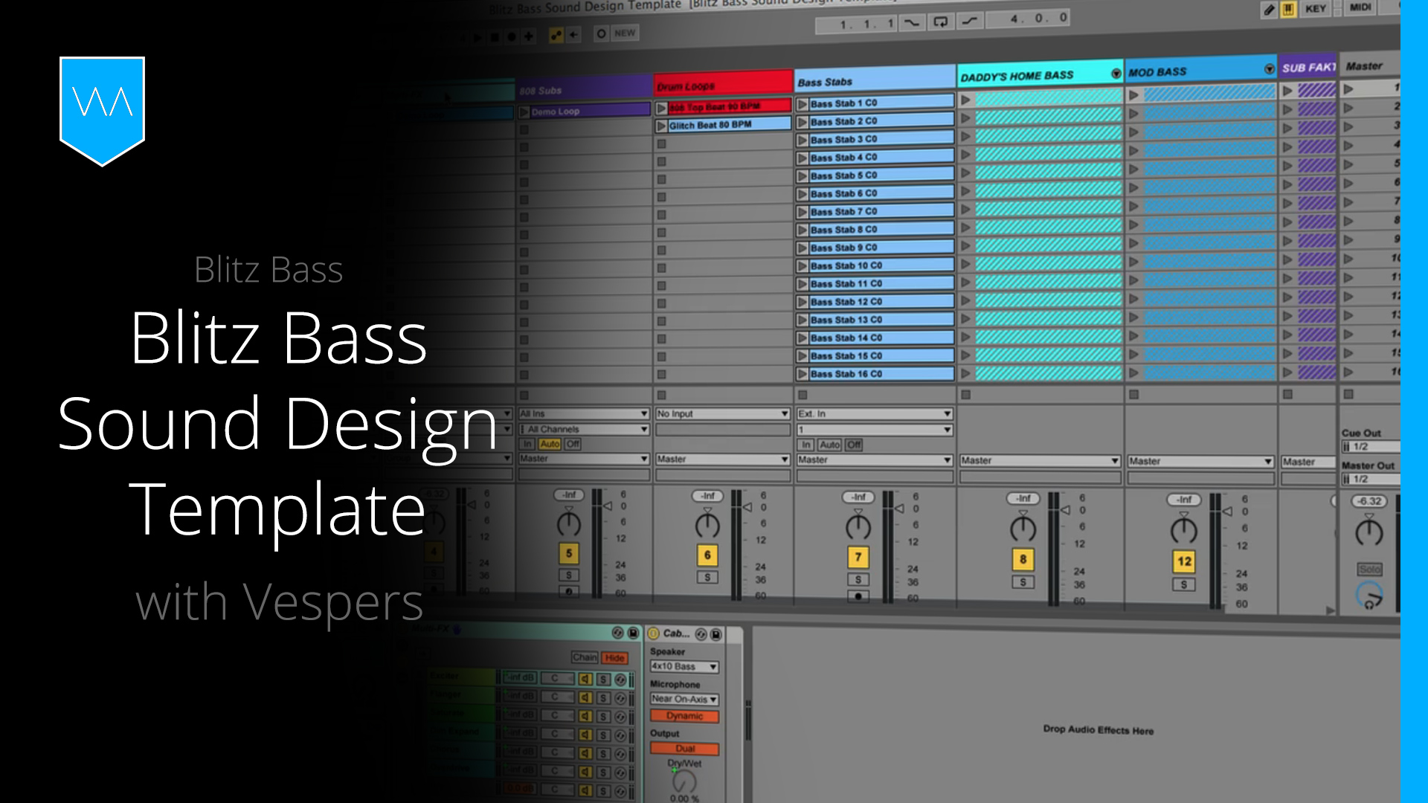Arm track 7 for recording
Screen dimensions: 1428x803
coord(858,596)
